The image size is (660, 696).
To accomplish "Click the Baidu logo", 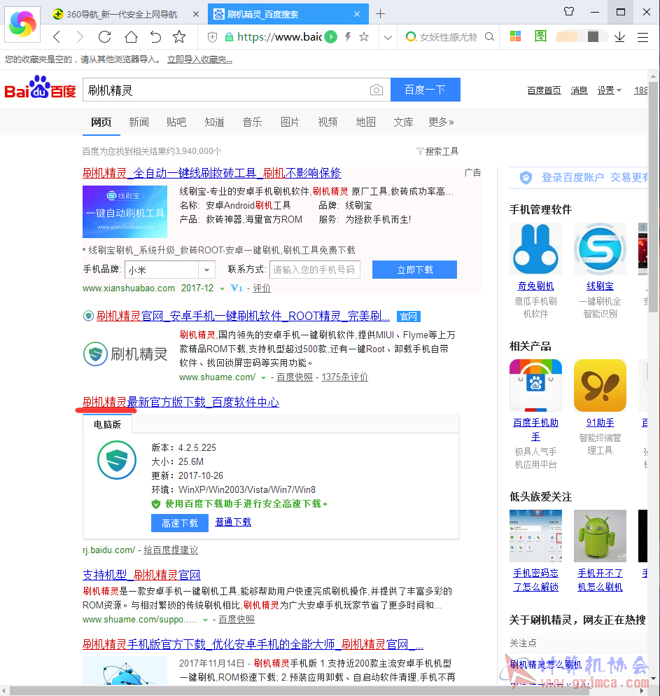I will coord(40,88).
